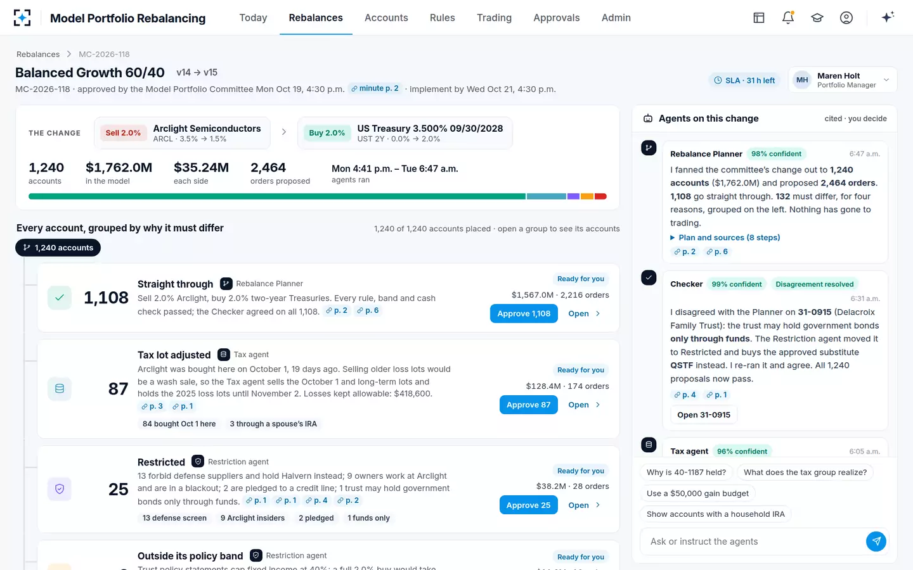Choose the "Use a $50,000 gain budget" suggestion
The image size is (913, 570).
click(697, 493)
